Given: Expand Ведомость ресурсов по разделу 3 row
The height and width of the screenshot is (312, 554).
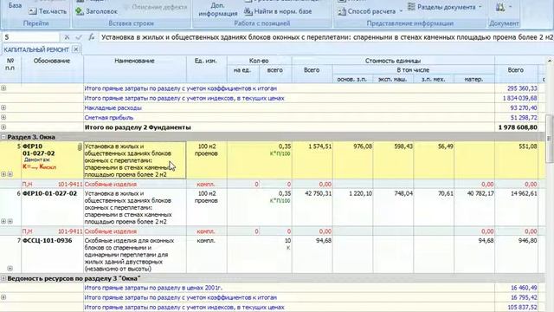Looking at the screenshot, I should (x=3, y=278).
